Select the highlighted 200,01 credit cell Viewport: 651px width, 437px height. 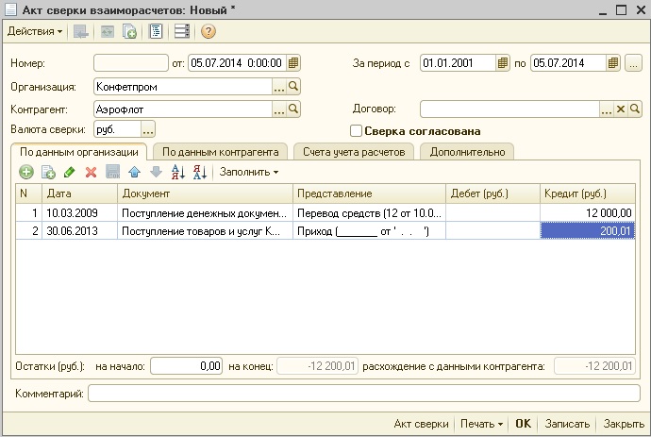pyautogui.click(x=588, y=231)
